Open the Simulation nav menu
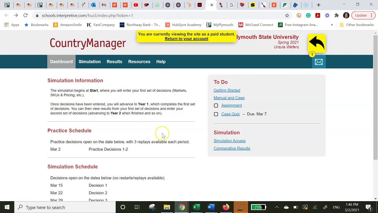Viewport: 378px width, 213px height. [x=89, y=62]
